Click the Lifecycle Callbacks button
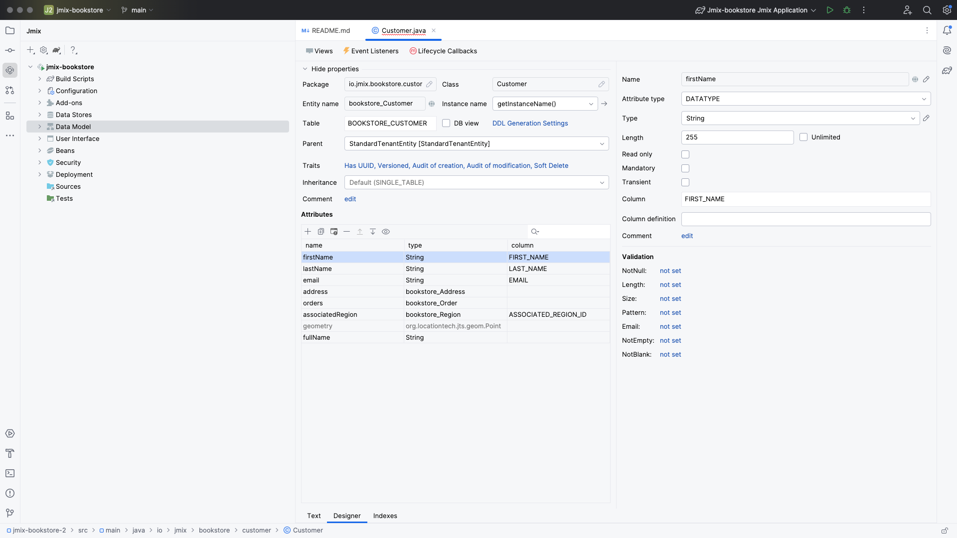The image size is (957, 538). coord(443,51)
